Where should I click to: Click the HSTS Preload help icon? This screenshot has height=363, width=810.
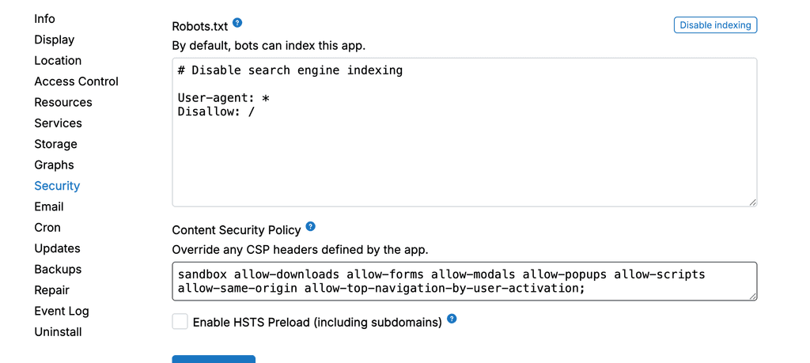click(x=452, y=319)
